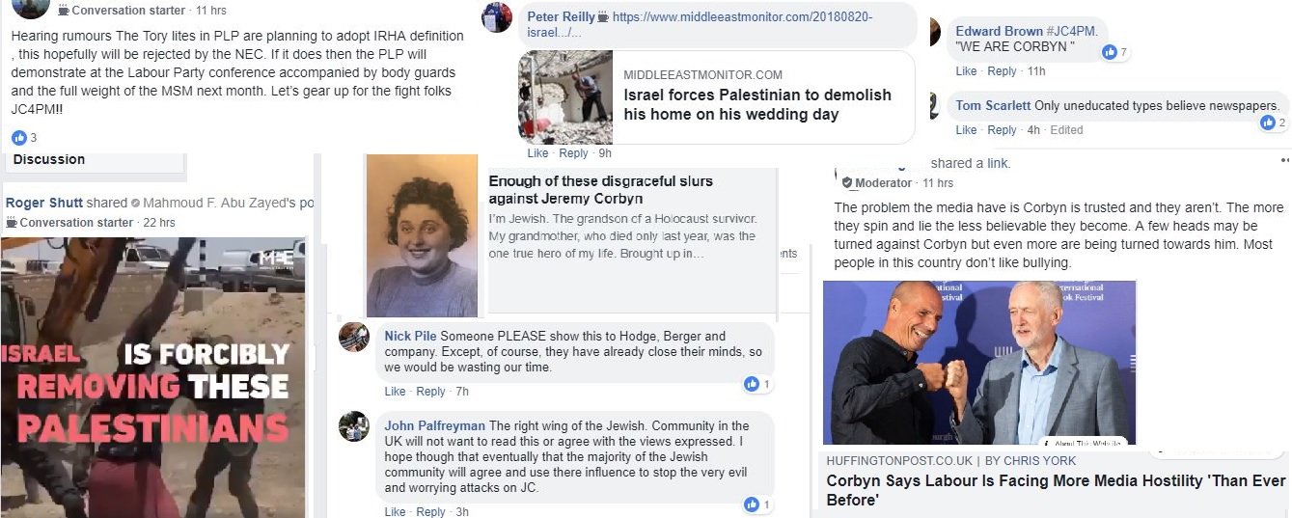Reply to Nick Pile's comment
This screenshot has width=1292, height=518.
(430, 392)
